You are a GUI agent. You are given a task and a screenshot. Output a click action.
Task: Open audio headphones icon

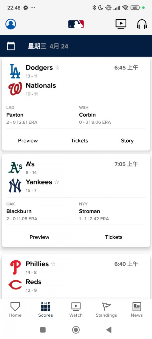point(142,24)
